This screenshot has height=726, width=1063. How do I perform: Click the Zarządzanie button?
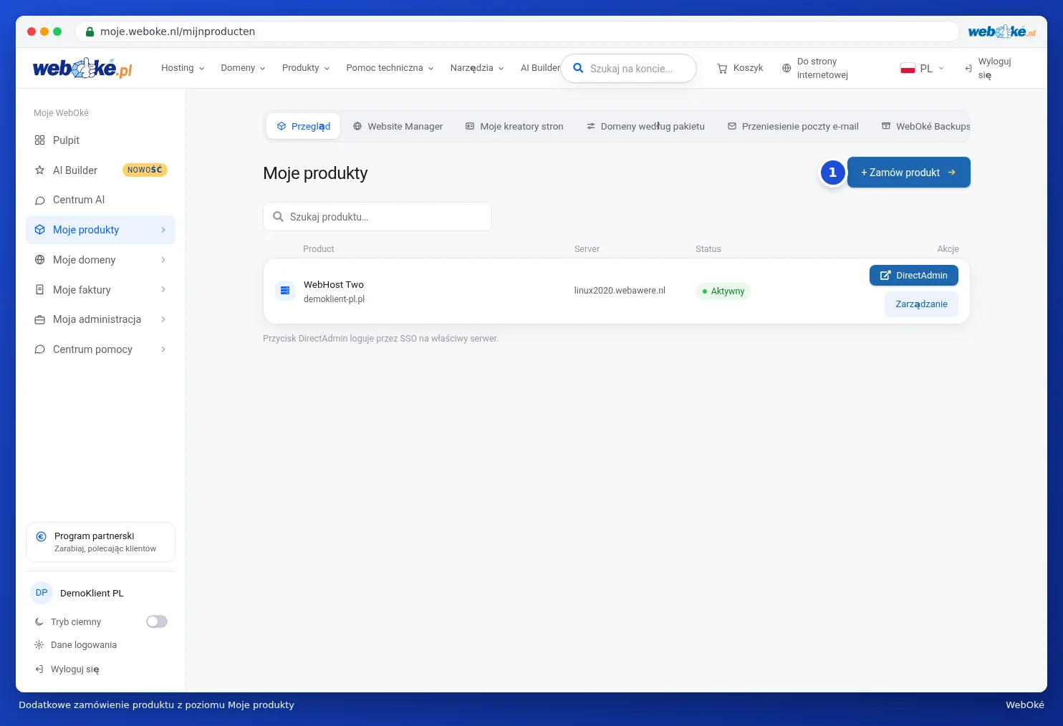pyautogui.click(x=921, y=304)
